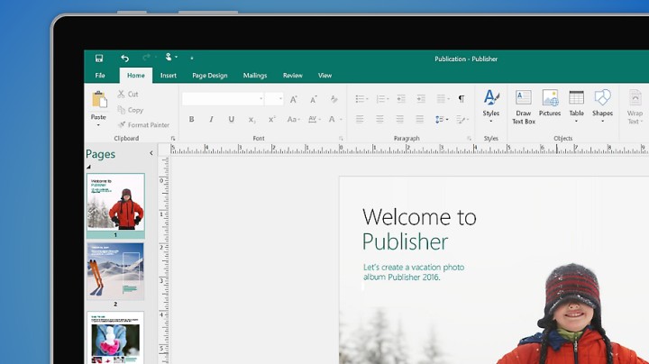Expand the Shapes gallery dropdown
Image resolution: width=649 pixels, height=364 pixels.
[x=602, y=121]
